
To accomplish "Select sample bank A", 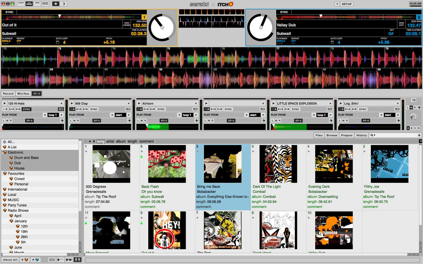I will pyautogui.click(x=408, y=128).
